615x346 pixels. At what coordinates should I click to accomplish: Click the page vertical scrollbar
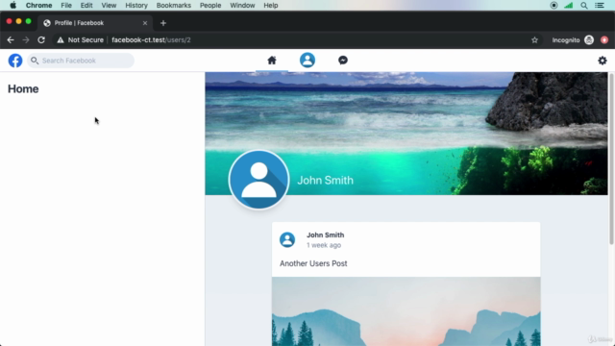pos(611,159)
